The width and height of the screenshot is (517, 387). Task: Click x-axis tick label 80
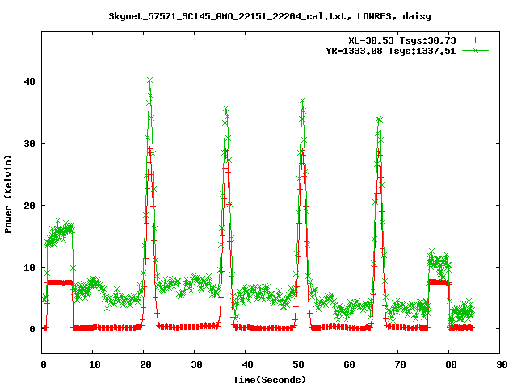click(x=451, y=364)
